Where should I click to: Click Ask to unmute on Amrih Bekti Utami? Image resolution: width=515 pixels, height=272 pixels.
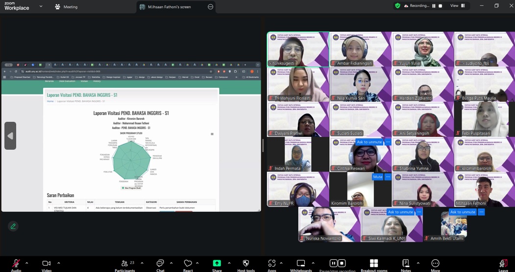coord(463,212)
